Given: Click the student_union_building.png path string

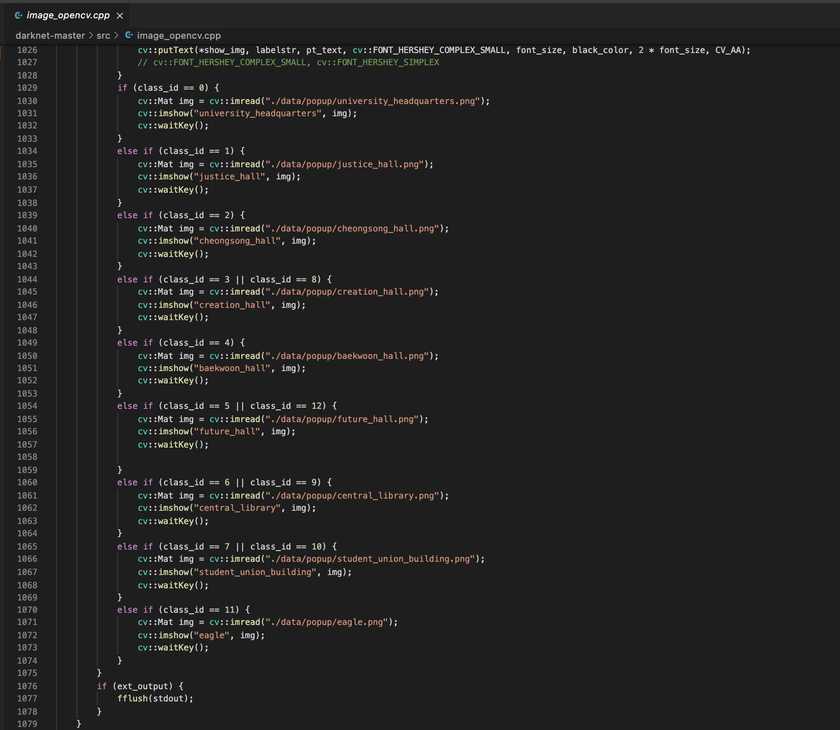Looking at the screenshot, I should click(370, 559).
